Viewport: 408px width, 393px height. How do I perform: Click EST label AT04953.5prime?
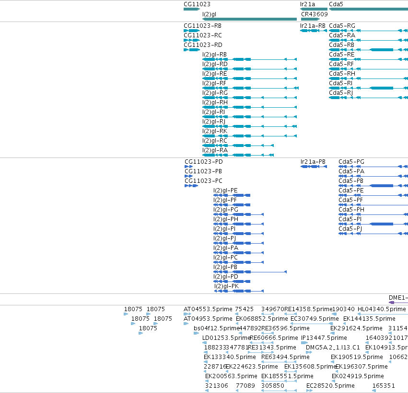[x=208, y=319]
